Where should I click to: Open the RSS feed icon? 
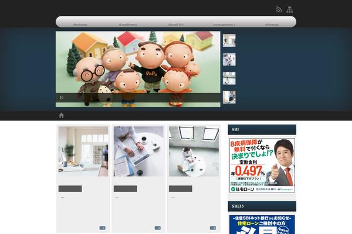pyautogui.click(x=279, y=9)
